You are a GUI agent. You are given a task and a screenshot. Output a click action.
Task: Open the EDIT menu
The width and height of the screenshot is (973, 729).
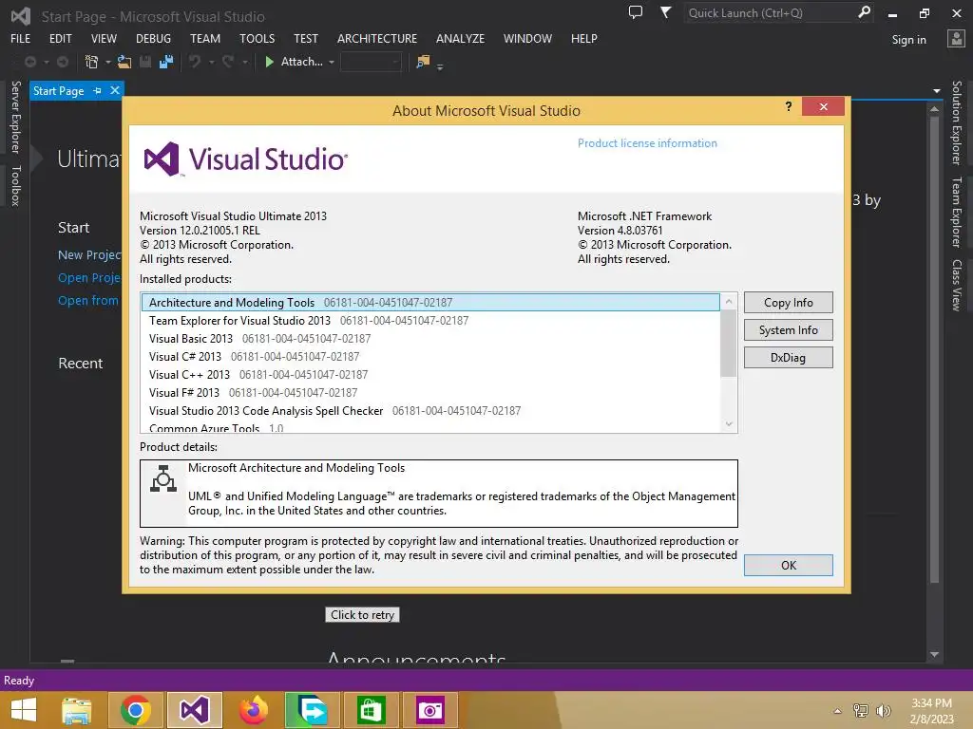click(60, 38)
